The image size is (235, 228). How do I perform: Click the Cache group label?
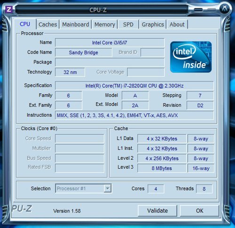(121, 128)
